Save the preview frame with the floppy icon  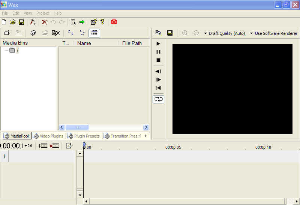(170, 33)
